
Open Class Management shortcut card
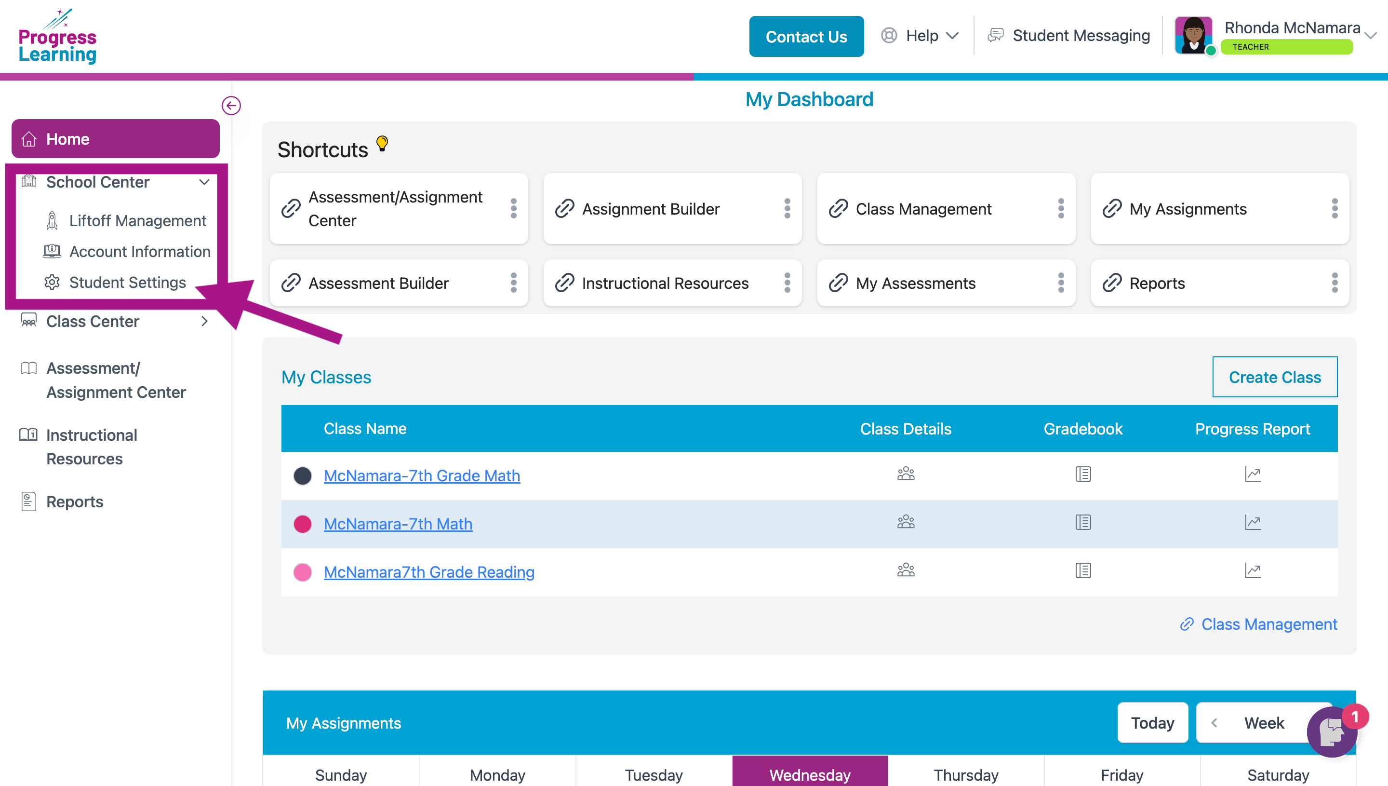click(x=946, y=208)
